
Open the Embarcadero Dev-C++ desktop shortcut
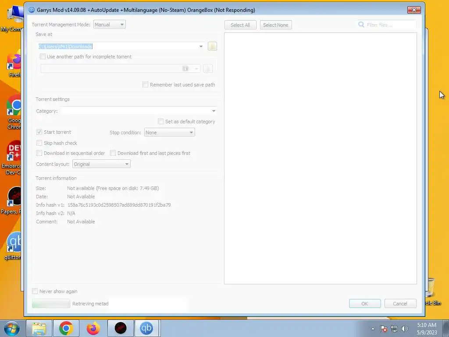[11, 158]
